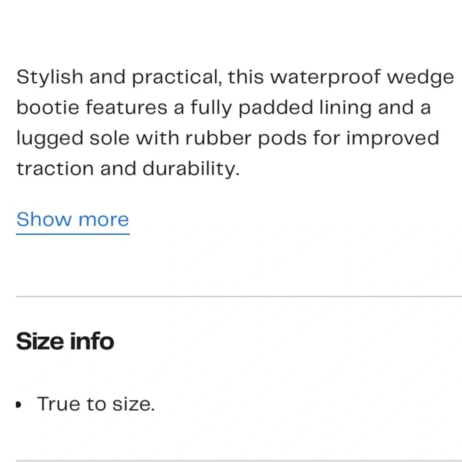Click the word improved in description
The width and height of the screenshot is (462, 462).
[392, 139]
